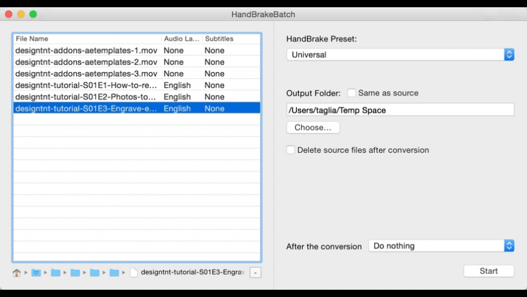Click the Choose... output folder button
The width and height of the screenshot is (527, 297).
coord(313,127)
